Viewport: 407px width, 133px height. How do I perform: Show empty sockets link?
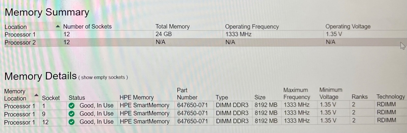(x=103, y=77)
